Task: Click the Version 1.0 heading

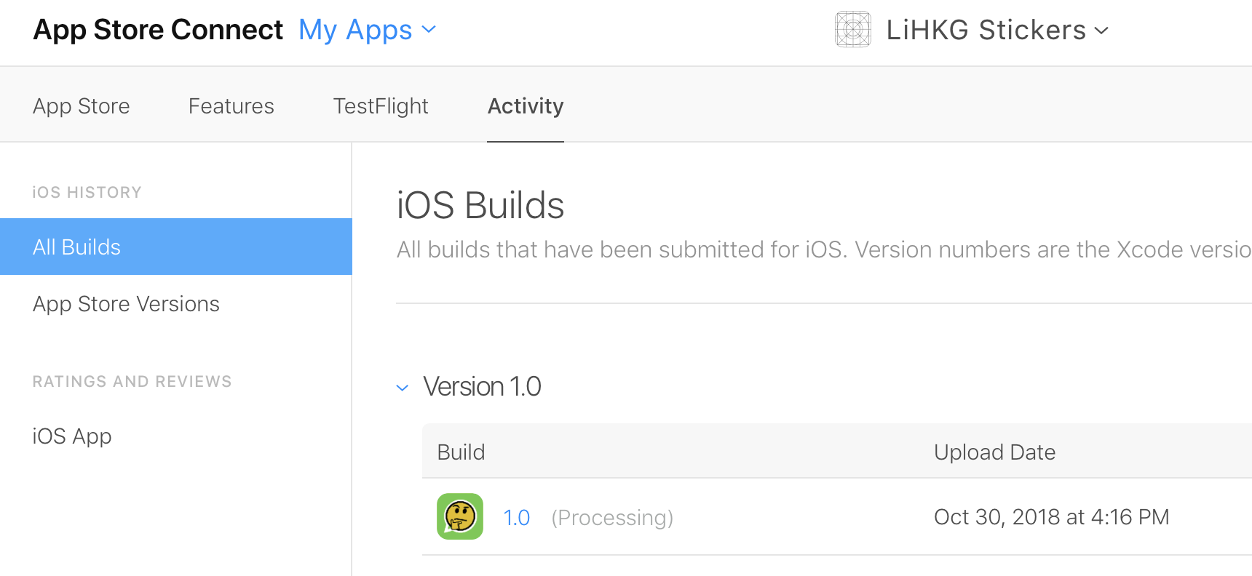Action: [x=482, y=387]
